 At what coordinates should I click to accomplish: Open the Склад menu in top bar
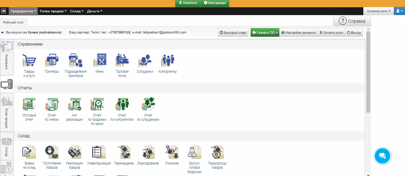[x=77, y=11]
